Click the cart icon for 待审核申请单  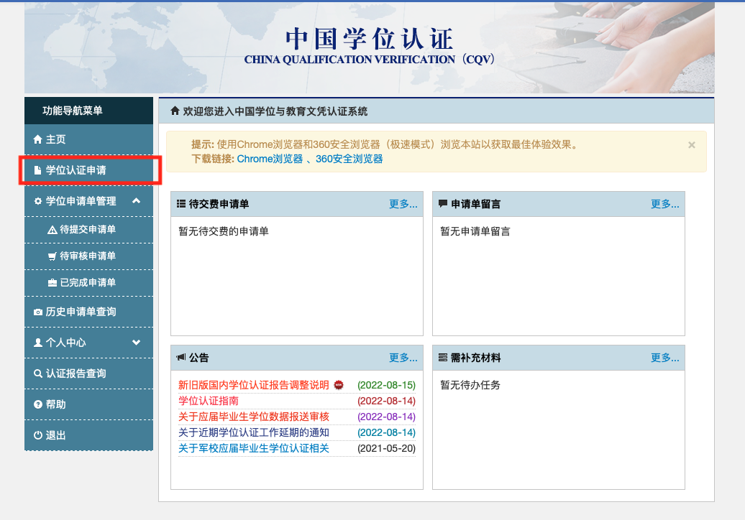point(52,256)
